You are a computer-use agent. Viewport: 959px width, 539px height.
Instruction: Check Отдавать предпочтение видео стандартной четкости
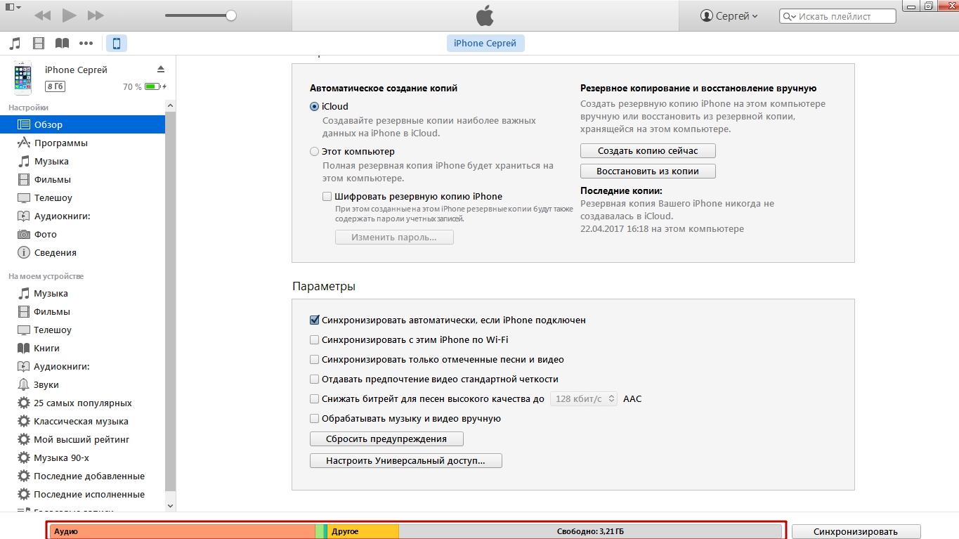(314, 379)
